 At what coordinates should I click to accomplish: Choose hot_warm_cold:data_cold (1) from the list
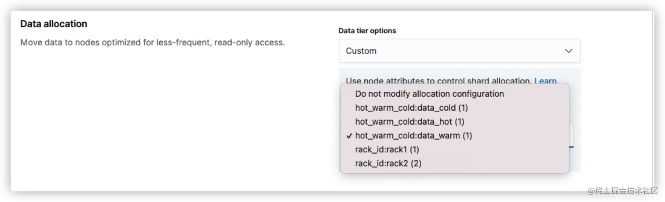coord(411,108)
